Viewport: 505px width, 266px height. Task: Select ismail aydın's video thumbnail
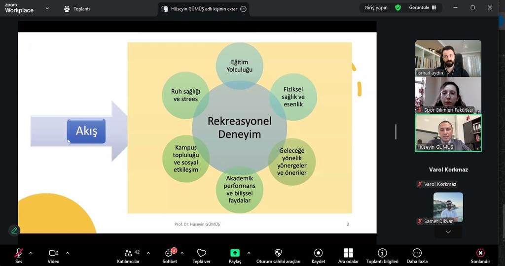(448, 58)
